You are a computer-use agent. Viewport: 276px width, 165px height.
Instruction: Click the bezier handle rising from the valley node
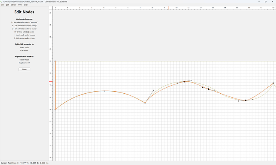pyautogui.click(x=154, y=90)
